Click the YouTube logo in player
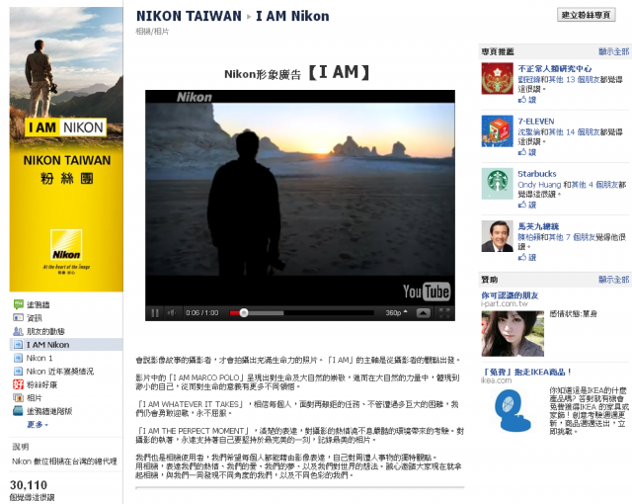This screenshot has height=504, width=632. point(426,292)
